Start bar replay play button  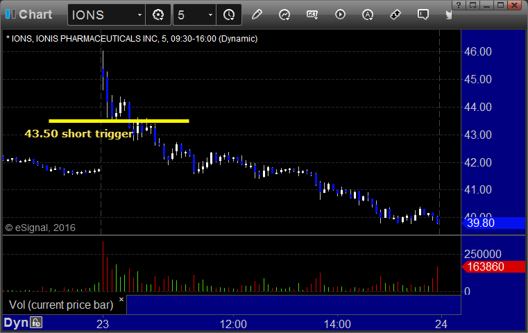pyautogui.click(x=340, y=15)
